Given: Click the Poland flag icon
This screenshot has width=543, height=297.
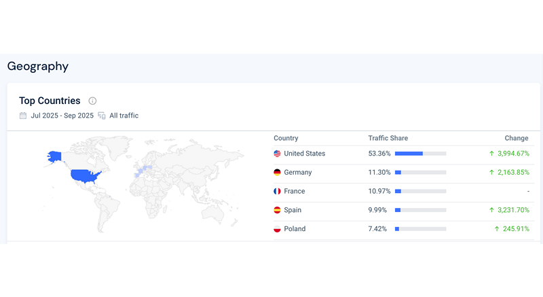Looking at the screenshot, I should 277,229.
